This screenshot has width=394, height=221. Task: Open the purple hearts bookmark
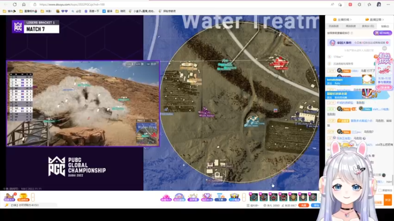click(62, 11)
